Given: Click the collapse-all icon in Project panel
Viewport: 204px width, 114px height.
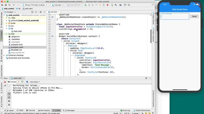Looking at the screenshot, I should point(36,12).
